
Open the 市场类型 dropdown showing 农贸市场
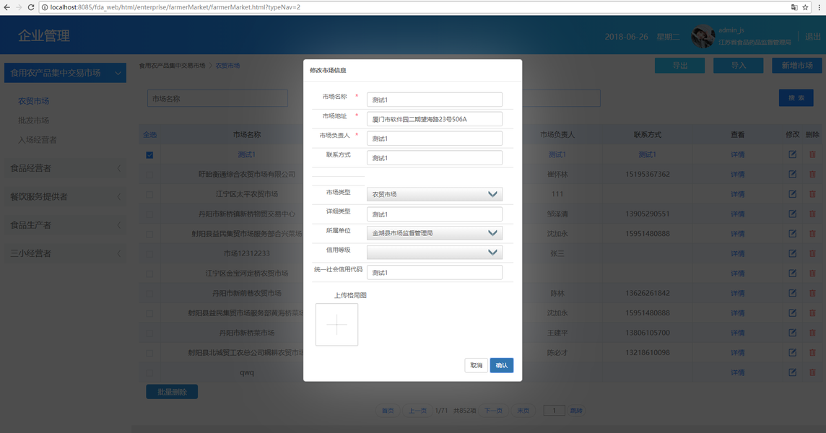pyautogui.click(x=434, y=194)
